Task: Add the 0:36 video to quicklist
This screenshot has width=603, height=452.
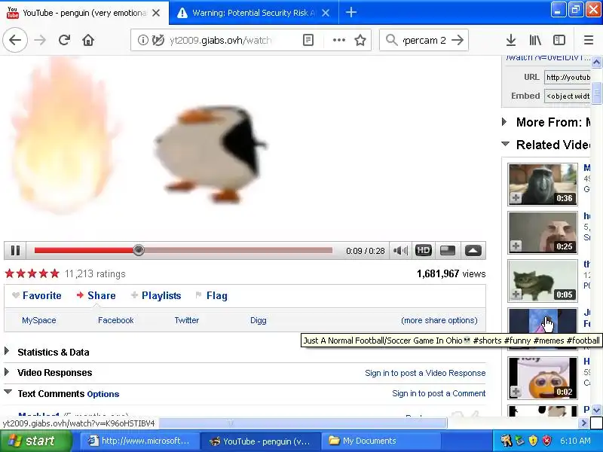Action: coord(516,198)
